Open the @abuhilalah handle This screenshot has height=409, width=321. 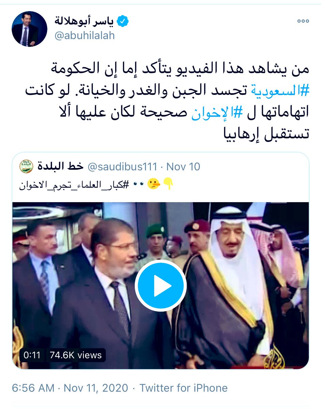click(x=84, y=36)
